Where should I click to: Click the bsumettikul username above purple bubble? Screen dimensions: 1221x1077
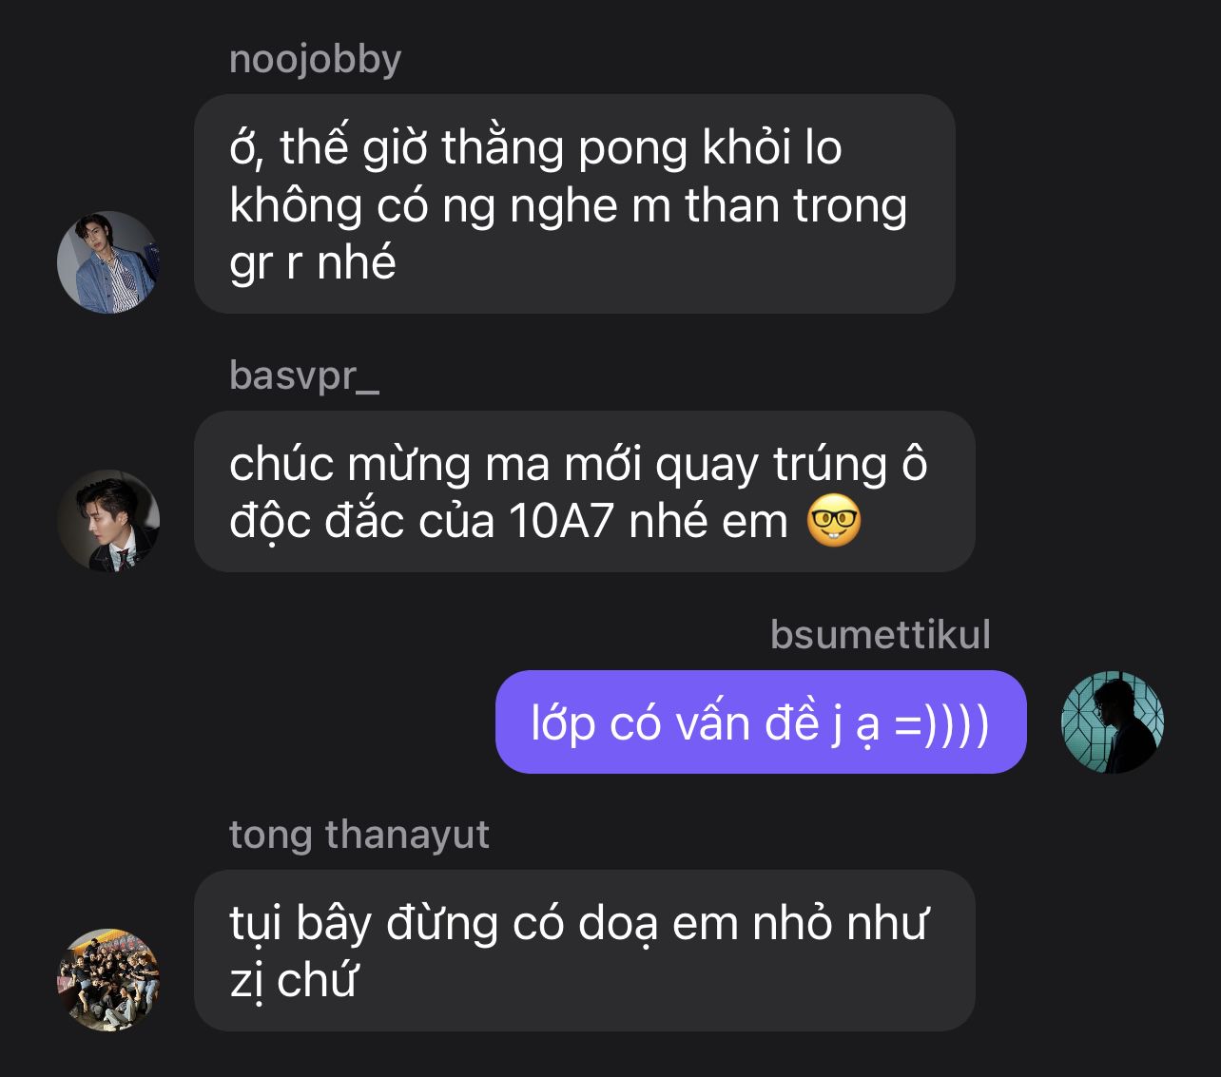[x=880, y=635]
